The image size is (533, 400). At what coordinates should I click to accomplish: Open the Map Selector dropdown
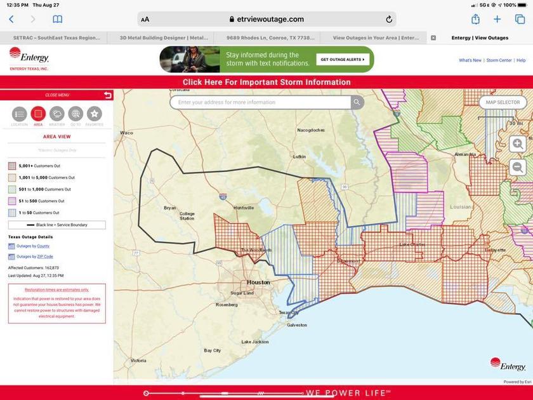(503, 102)
